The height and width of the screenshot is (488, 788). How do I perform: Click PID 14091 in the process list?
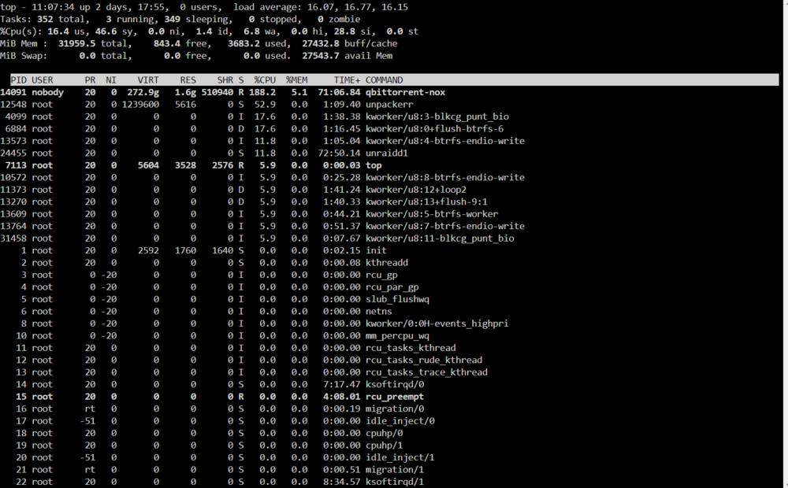coord(13,92)
